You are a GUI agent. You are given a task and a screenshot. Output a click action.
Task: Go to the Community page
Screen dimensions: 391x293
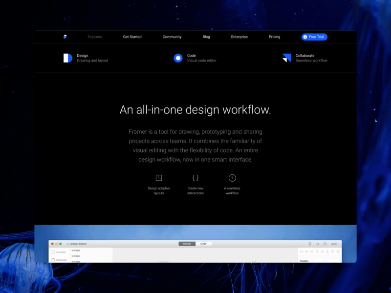(172, 37)
